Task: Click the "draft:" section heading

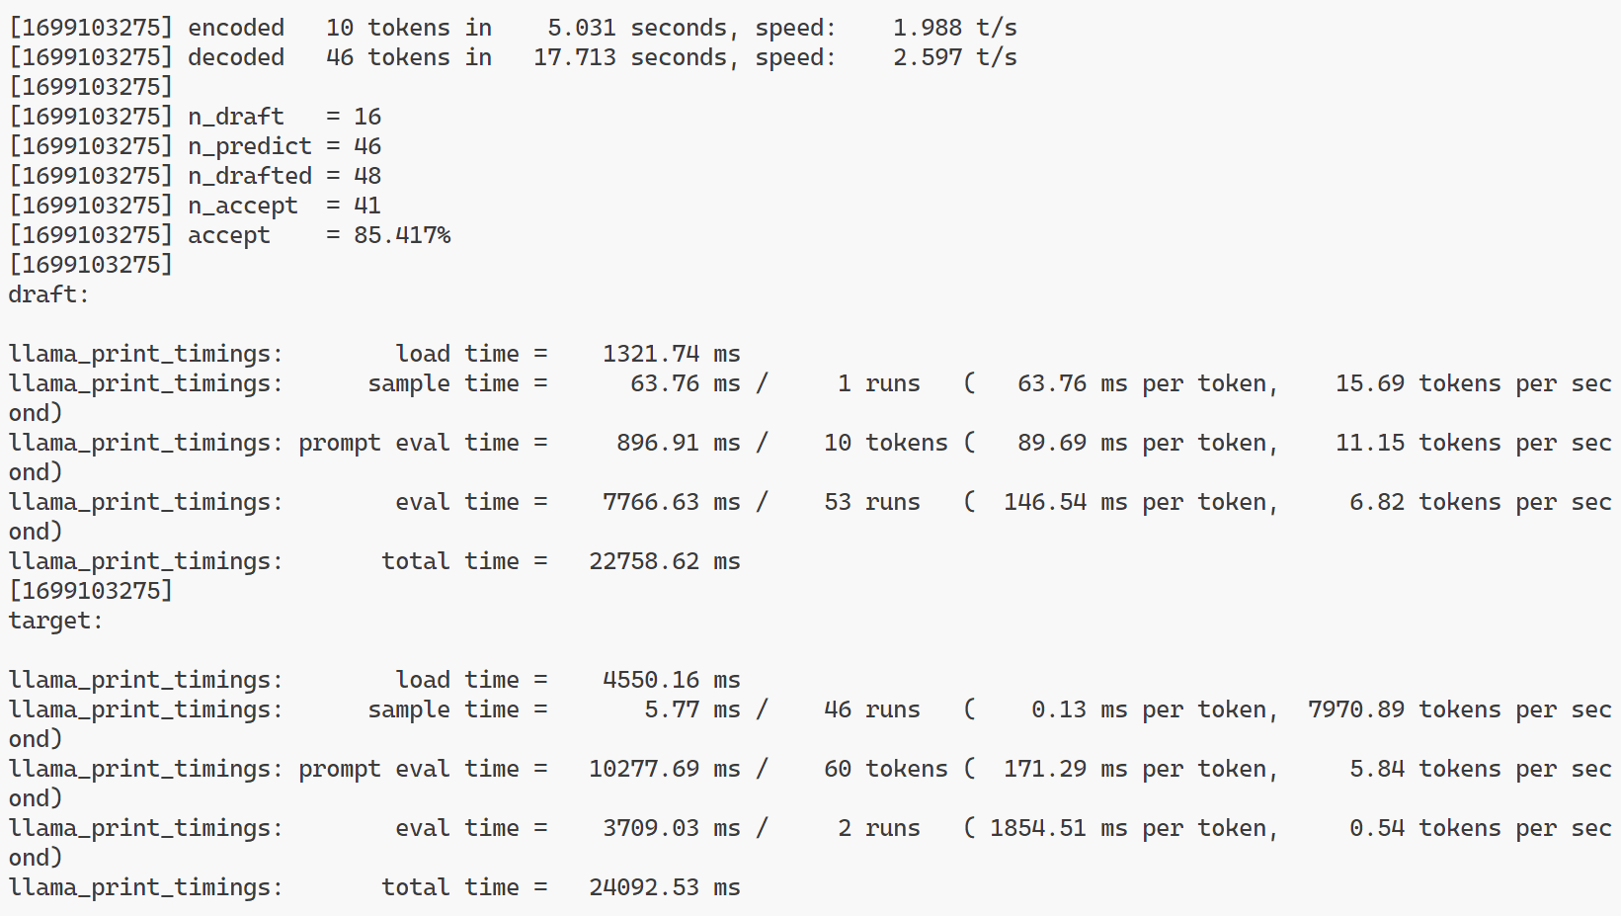Action: 48,294
